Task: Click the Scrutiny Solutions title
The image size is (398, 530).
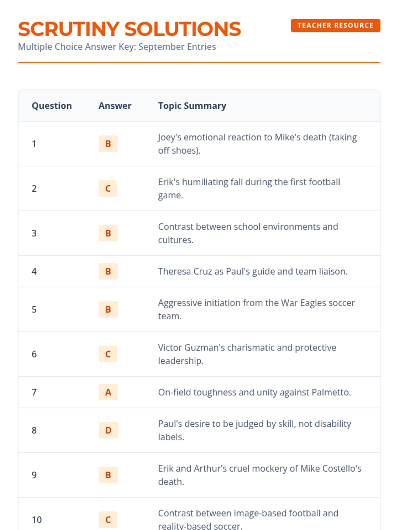Action: (129, 29)
